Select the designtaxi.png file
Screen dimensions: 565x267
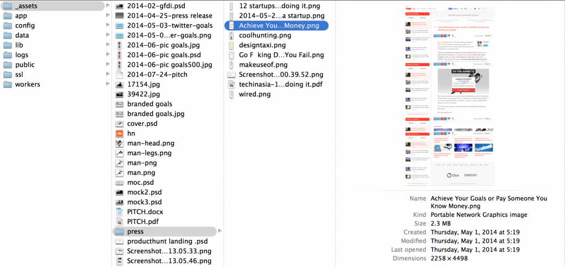tap(262, 45)
